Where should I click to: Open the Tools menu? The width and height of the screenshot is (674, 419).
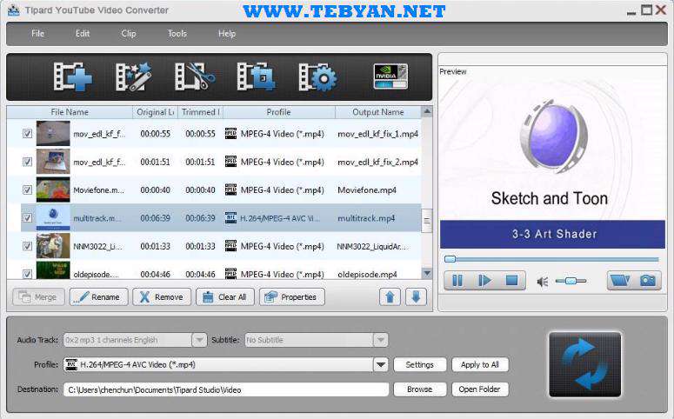[x=177, y=34]
